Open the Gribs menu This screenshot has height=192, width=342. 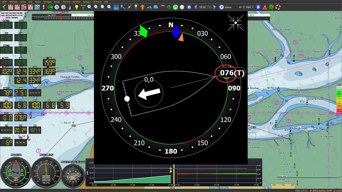pos(30,2)
